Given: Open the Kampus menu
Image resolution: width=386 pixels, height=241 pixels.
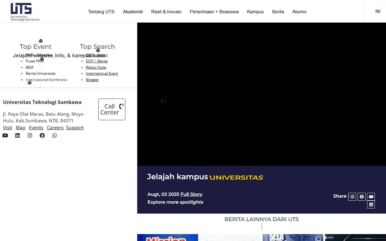Looking at the screenshot, I should 255,12.
